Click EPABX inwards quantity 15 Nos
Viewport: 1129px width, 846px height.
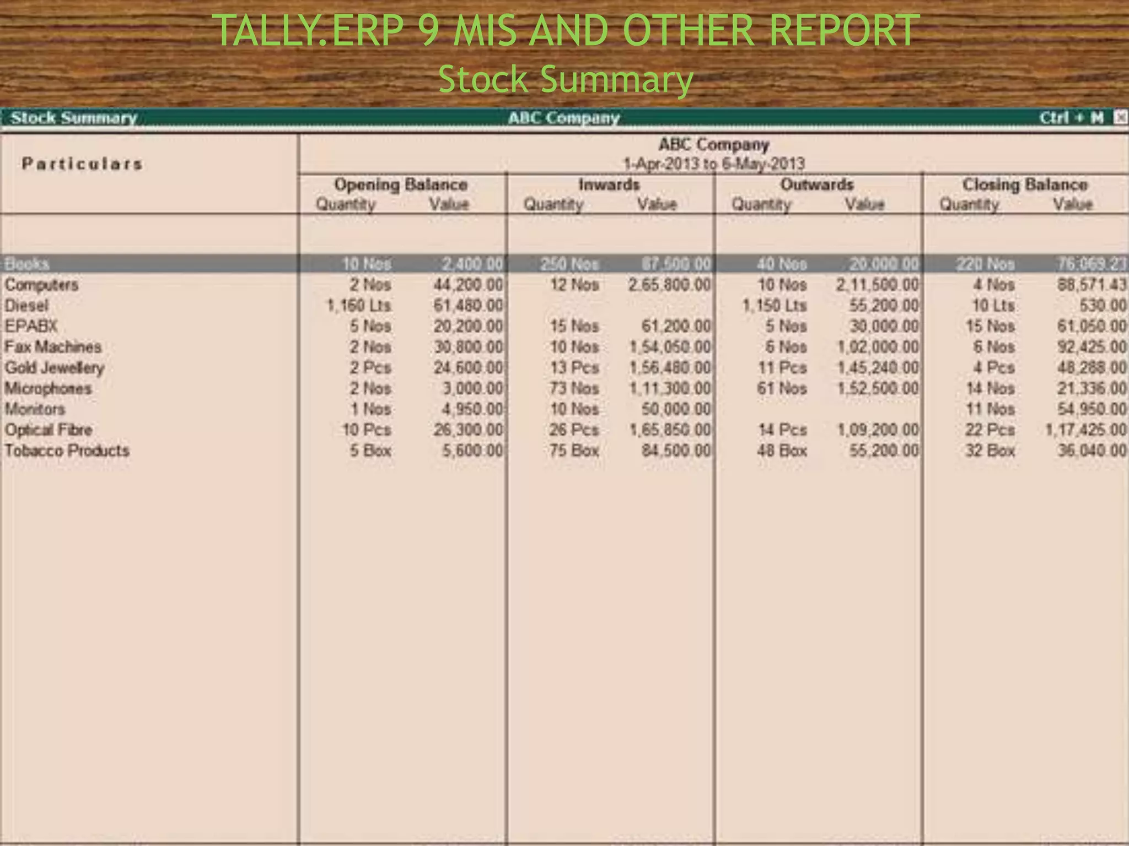click(x=574, y=326)
